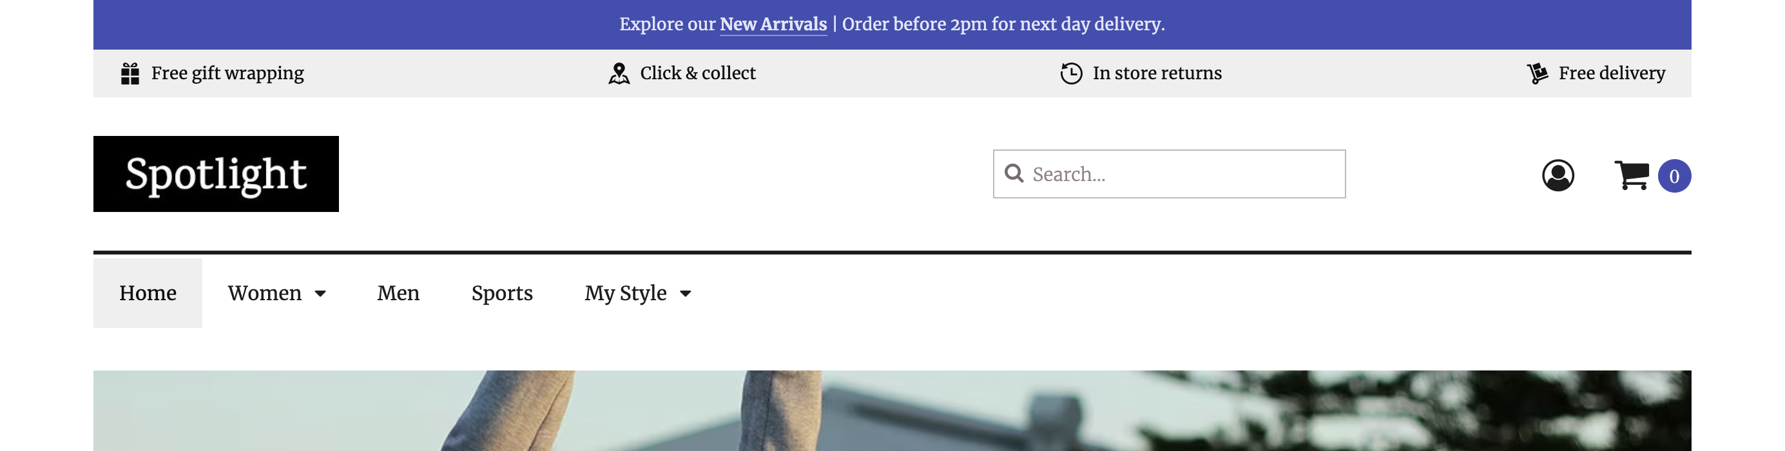The width and height of the screenshot is (1785, 451).
Task: Open the Women menu item
Action: (265, 293)
